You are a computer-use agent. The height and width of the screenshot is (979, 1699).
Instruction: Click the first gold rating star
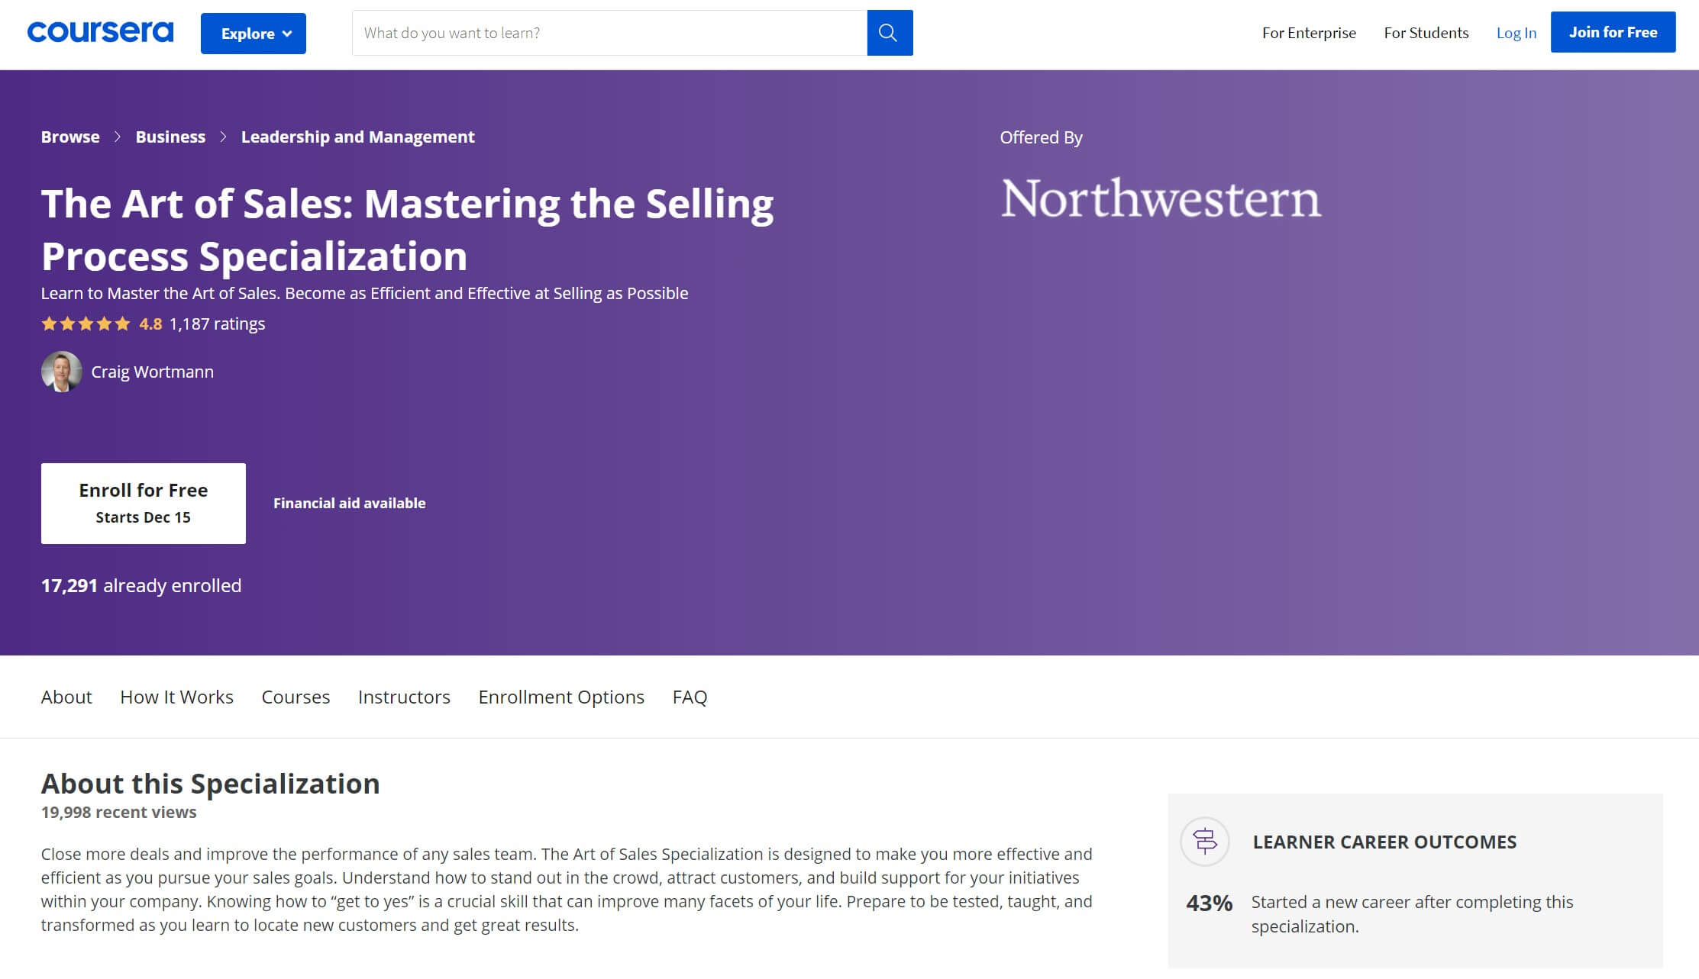(x=48, y=323)
